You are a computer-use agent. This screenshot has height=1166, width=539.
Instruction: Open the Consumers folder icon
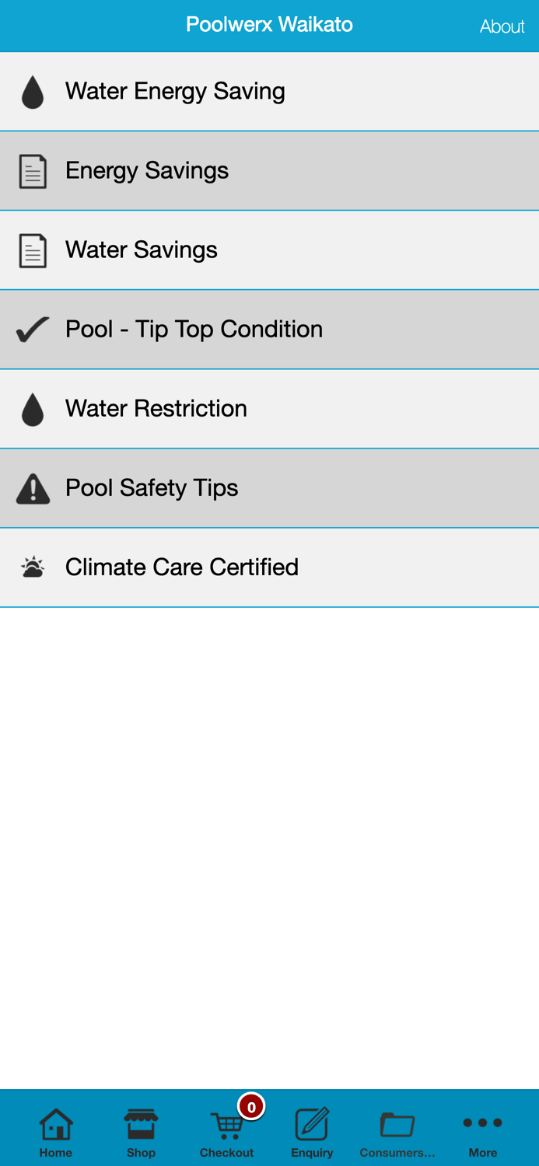coord(397,1123)
